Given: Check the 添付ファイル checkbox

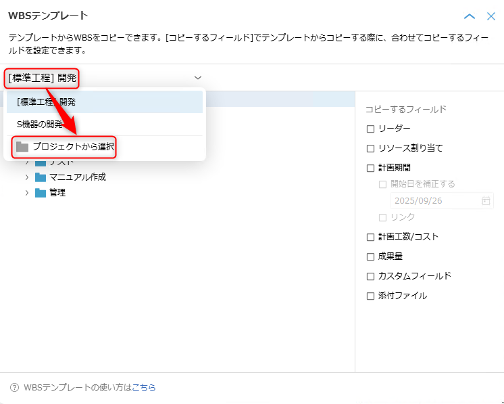Looking at the screenshot, I should pyautogui.click(x=370, y=296).
